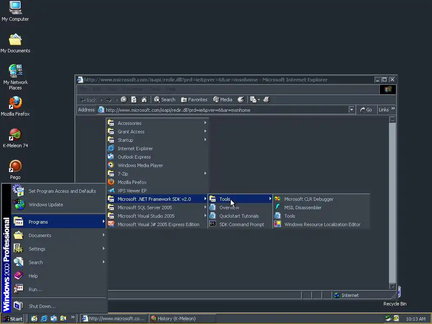Open the Accessories program group
Viewport: 432px width, 324px height.
click(157, 123)
